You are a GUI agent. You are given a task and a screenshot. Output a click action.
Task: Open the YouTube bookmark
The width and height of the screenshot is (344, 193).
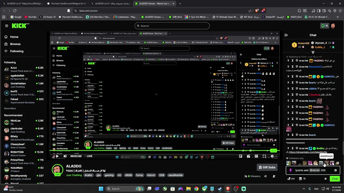point(30,17)
